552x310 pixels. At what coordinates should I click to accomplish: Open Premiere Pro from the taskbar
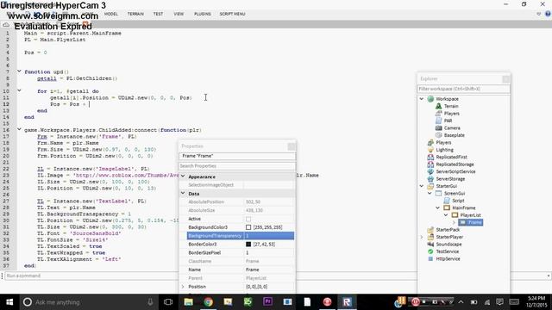pyautogui.click(x=267, y=302)
